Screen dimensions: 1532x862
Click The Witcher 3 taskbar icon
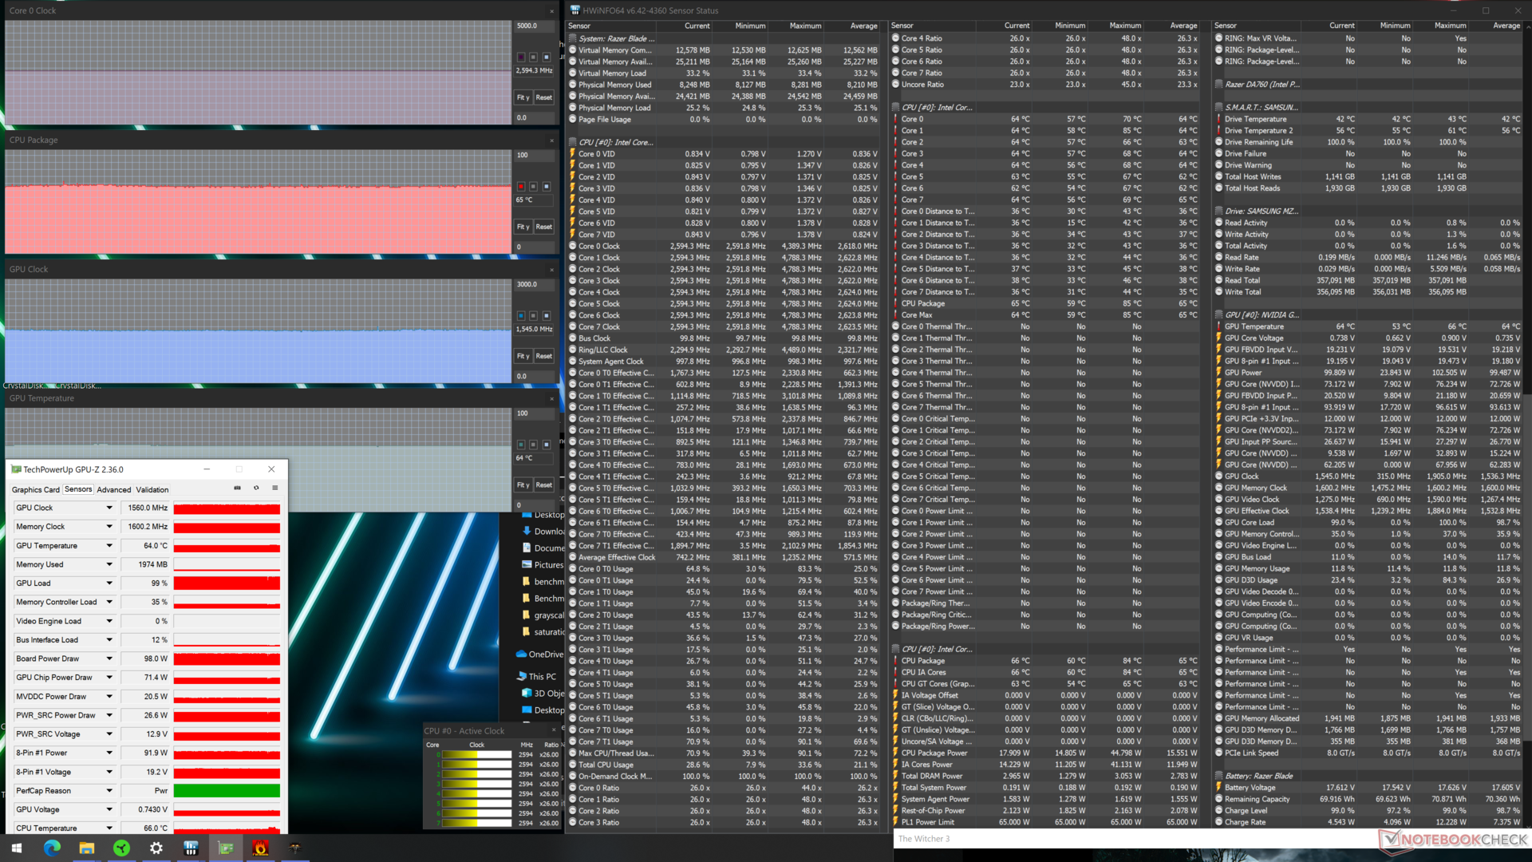tap(295, 848)
